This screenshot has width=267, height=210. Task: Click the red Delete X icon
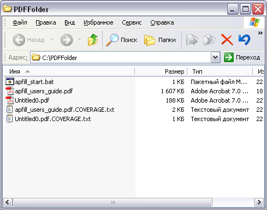coord(227,40)
